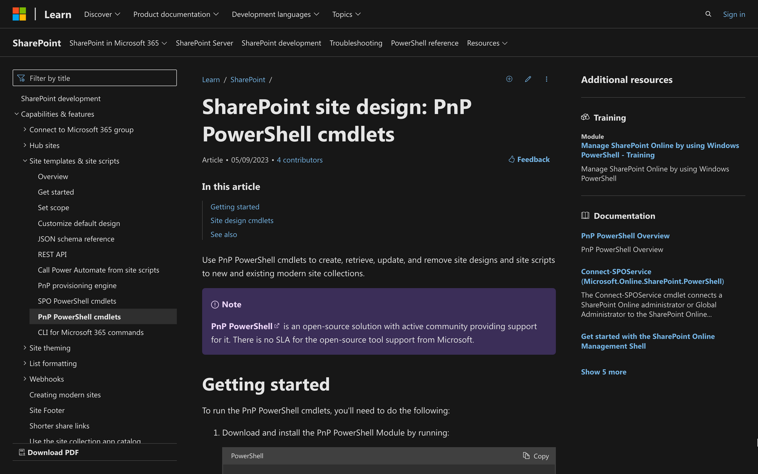Viewport: 758px width, 474px height.
Task: Jump to See also section
Action: [x=224, y=234]
